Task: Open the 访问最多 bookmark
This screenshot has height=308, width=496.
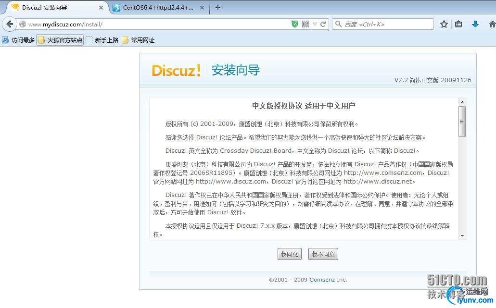Action: pyautogui.click(x=18, y=40)
